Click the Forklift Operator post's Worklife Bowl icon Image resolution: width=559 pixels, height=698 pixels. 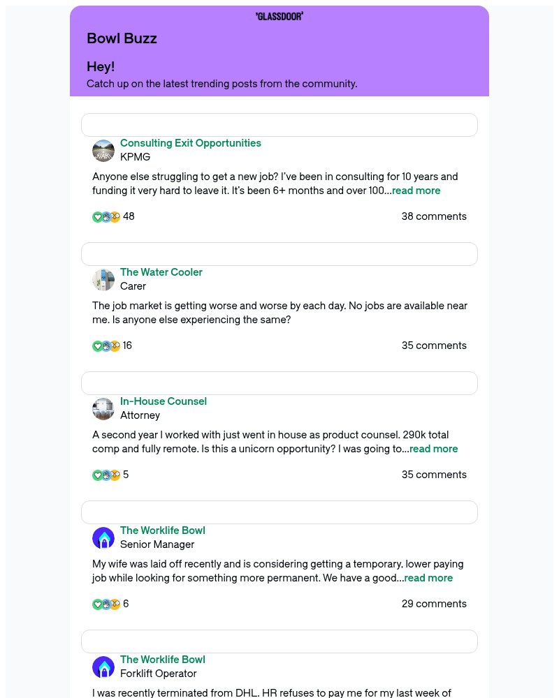[103, 667]
